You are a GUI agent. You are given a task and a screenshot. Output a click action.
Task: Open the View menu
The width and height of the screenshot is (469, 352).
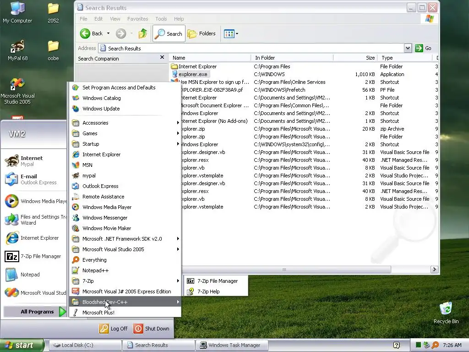[115, 19]
